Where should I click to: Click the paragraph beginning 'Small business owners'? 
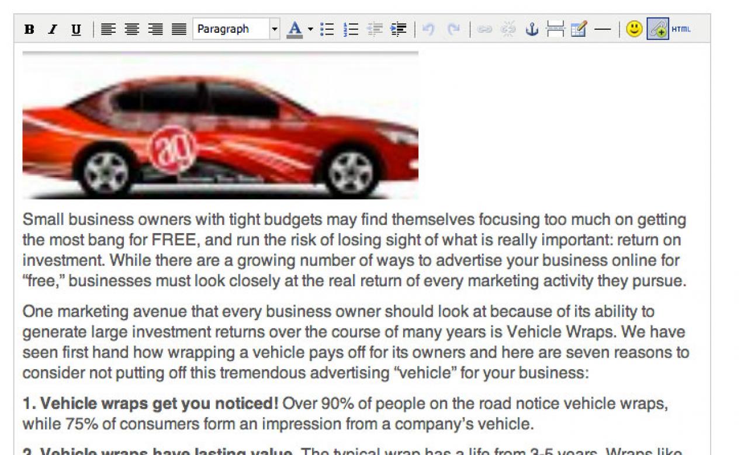click(x=355, y=250)
